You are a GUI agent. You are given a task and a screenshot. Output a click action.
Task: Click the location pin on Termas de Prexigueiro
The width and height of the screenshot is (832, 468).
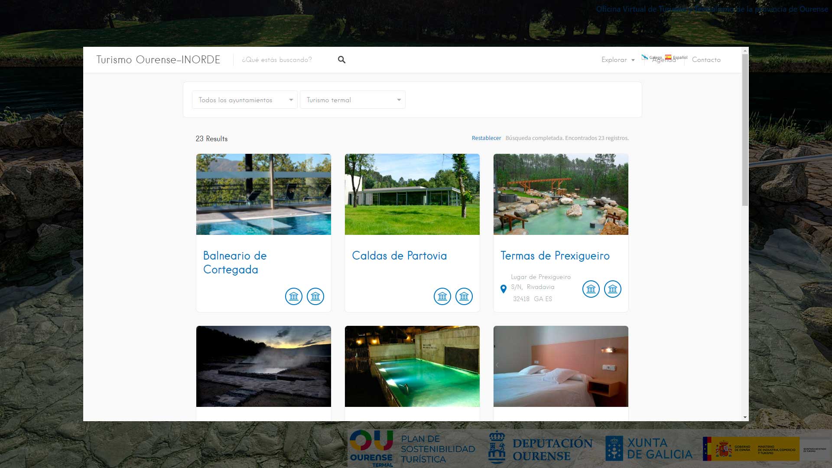pos(503,289)
